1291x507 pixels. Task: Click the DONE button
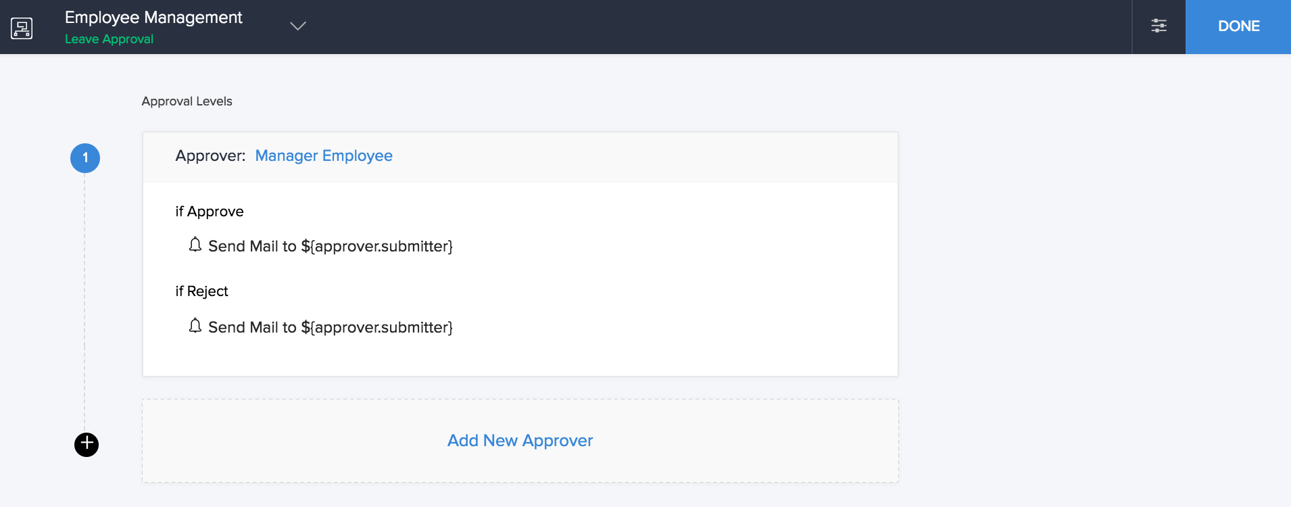[1238, 26]
